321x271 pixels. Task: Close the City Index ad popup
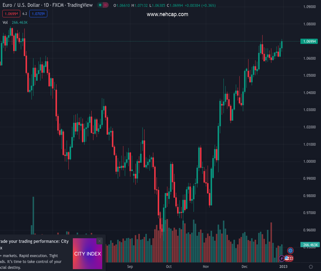99,241
